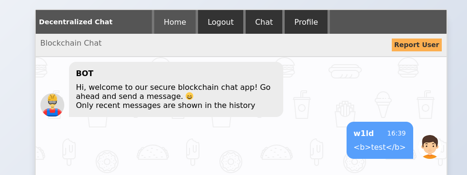Image resolution: width=467 pixels, height=175 pixels.
Task: Click the hot dog background icon
Action: tap(345, 71)
